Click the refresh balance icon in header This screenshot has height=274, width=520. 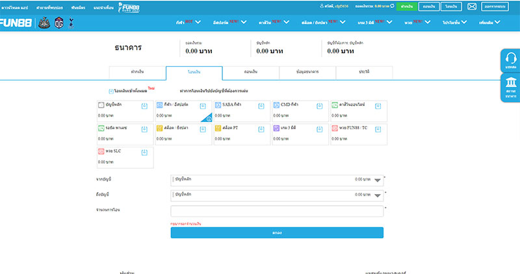tap(392, 6)
